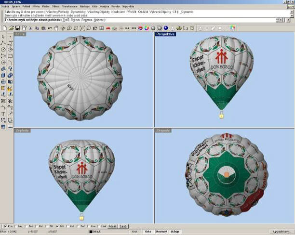Viewport: 295px width, 235px height.
Task: Cut selection with the scissors icon
Action: [x=30, y=28]
